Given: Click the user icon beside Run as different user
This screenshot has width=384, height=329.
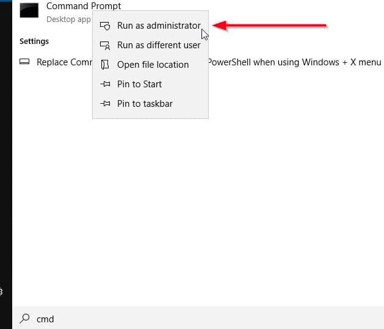Looking at the screenshot, I should coord(105,45).
